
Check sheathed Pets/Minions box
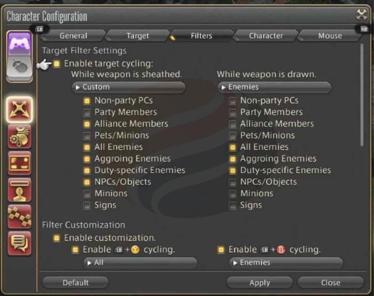pyautogui.click(x=87, y=136)
